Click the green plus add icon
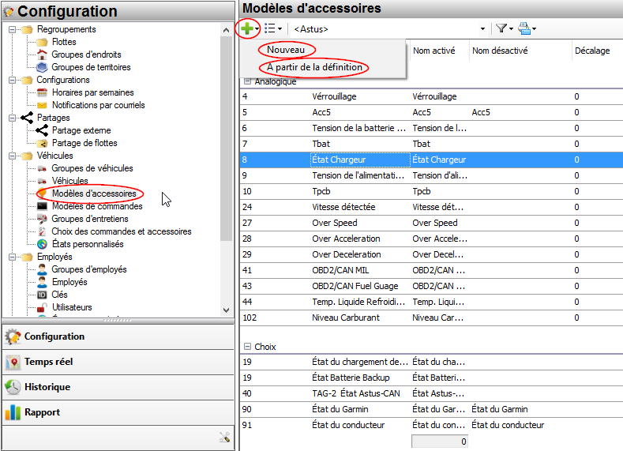Screen dimensions: 623x451 pyautogui.click(x=247, y=28)
